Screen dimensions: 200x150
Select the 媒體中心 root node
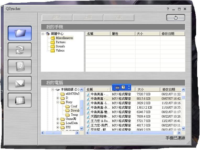[57, 34]
